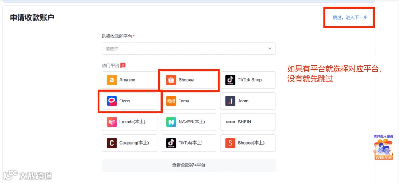Screen dimensions: 399x183
Task: Click the 热门平台 label
Action: coord(110,66)
